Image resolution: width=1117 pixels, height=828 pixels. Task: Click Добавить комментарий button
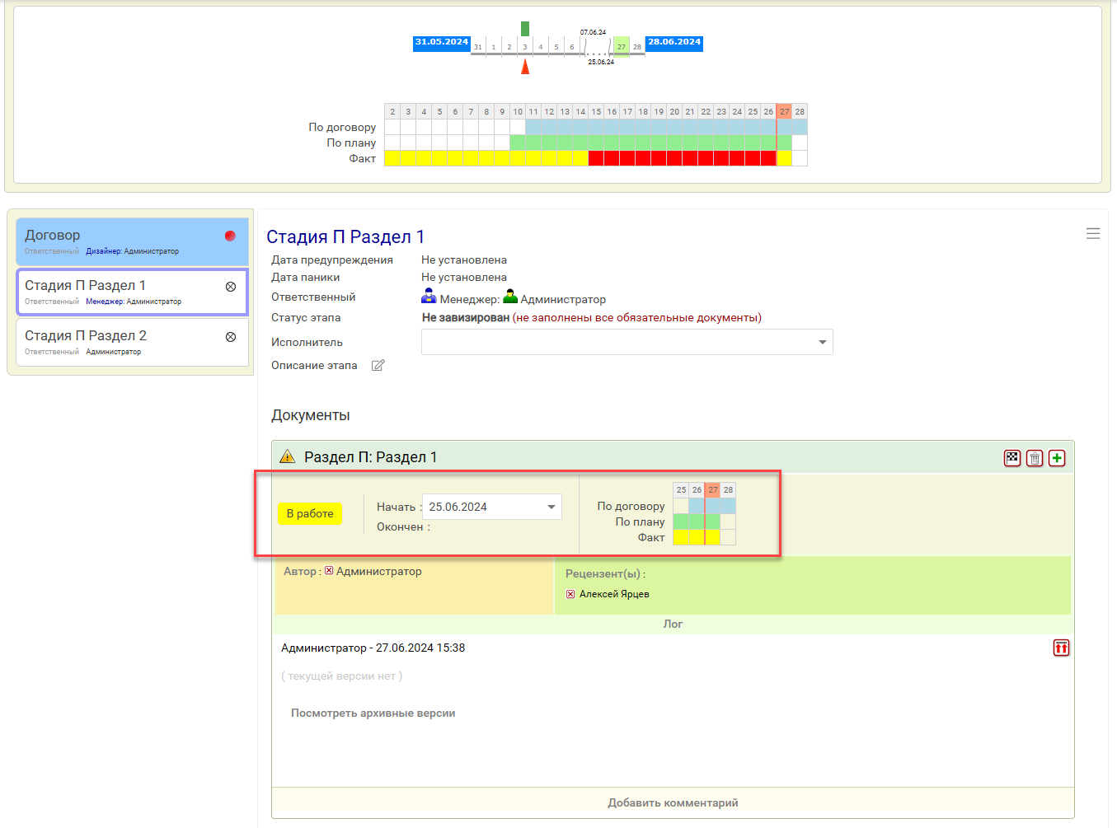[673, 802]
